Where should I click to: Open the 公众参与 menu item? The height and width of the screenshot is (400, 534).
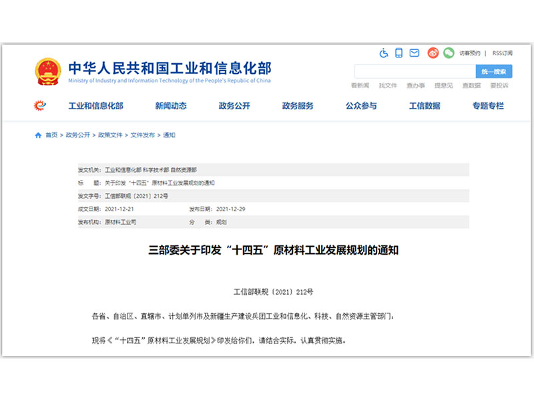click(x=361, y=106)
